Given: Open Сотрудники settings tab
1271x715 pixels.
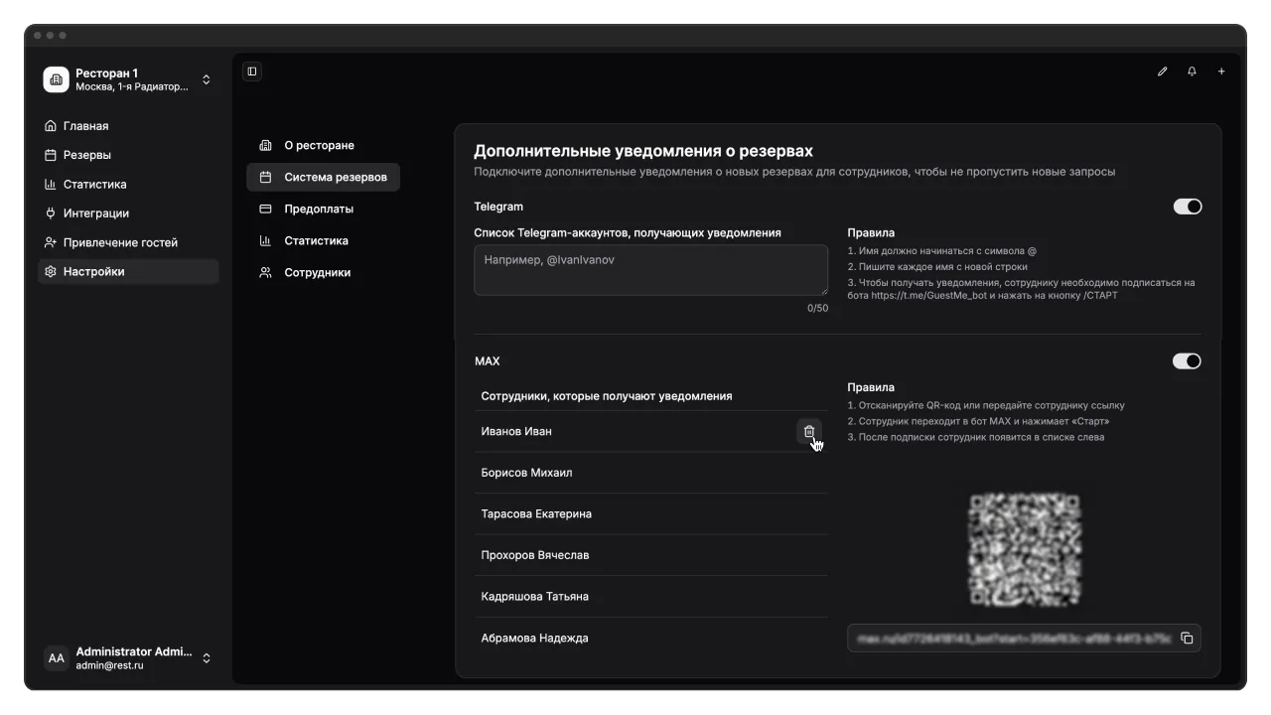Looking at the screenshot, I should 323,272.
